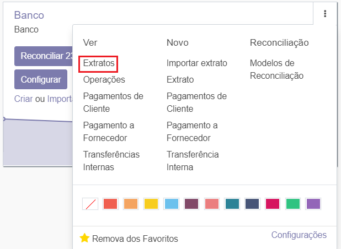Click the star icon for favorites

pyautogui.click(x=84, y=239)
